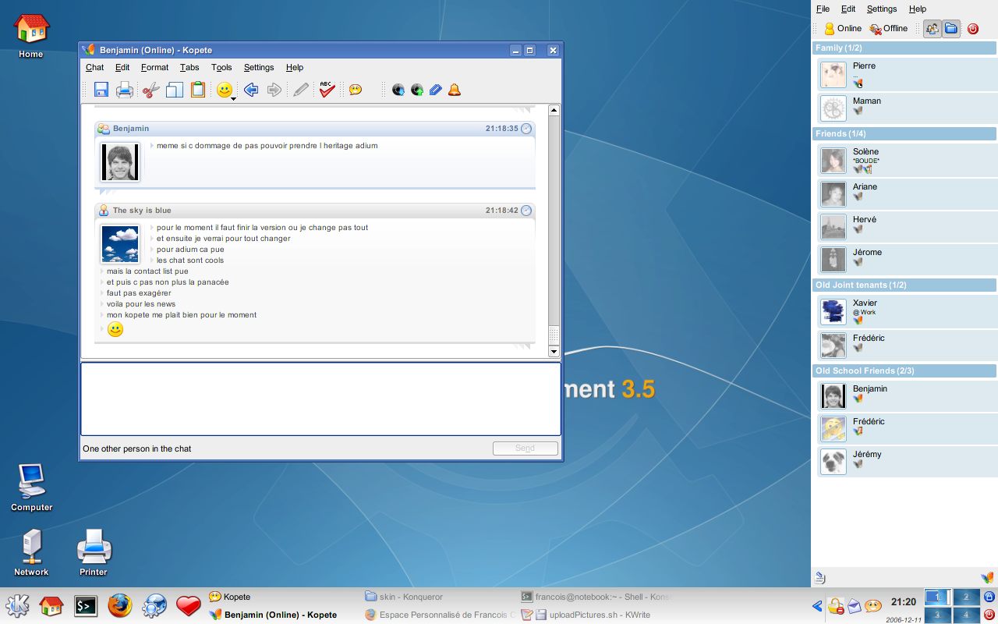Screen dimensions: 998x624
Task: Click the Send button
Action: point(525,448)
